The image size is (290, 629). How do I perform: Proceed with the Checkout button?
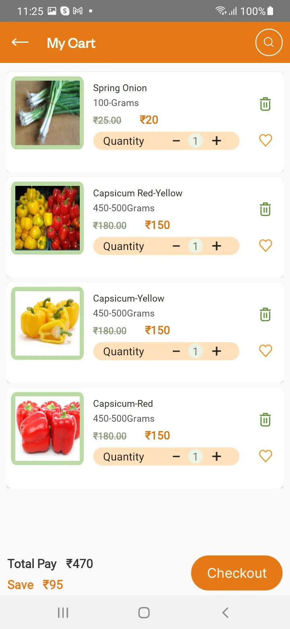click(x=237, y=573)
